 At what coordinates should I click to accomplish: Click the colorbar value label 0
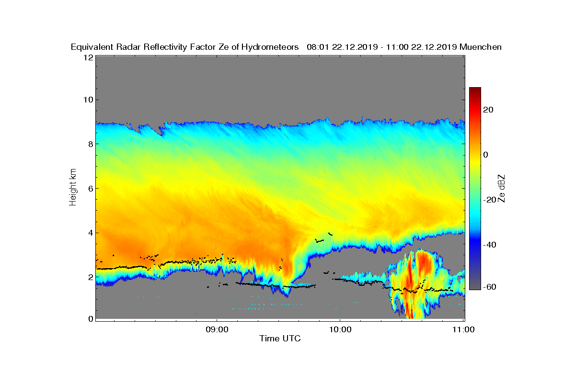[x=486, y=154]
